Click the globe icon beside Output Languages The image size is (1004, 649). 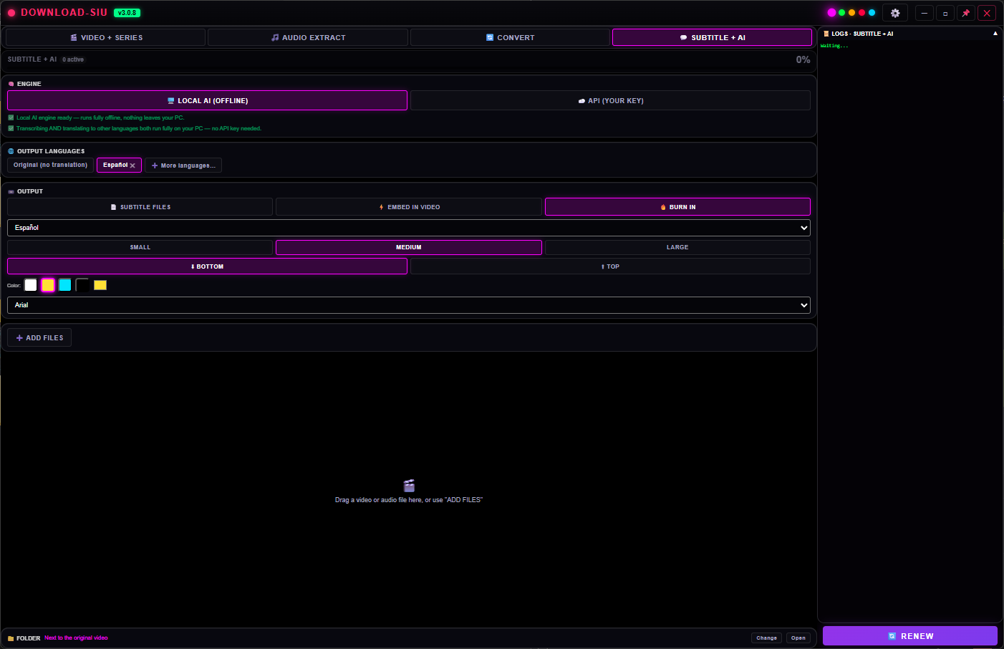pos(11,151)
